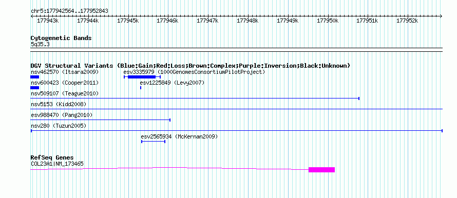Click the nsv600423 (Cooper2011) variant label
The image size is (457, 198).
coord(65,83)
